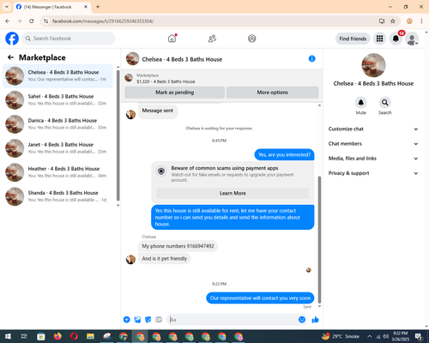Image resolution: width=429 pixels, height=343 pixels.
Task: Click the Facebook logo
Action: pos(12,39)
